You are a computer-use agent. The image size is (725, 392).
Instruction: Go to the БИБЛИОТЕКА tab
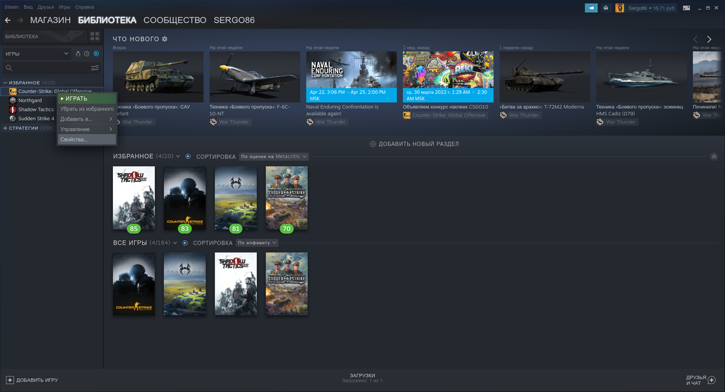click(108, 20)
